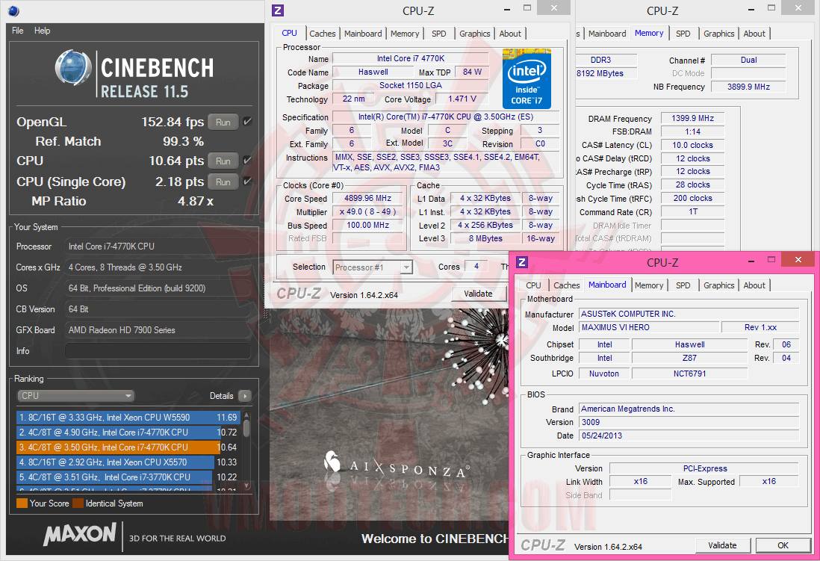This screenshot has height=561, width=820.
Task: Run the CPU Single Core benchmark
Action: 223,182
